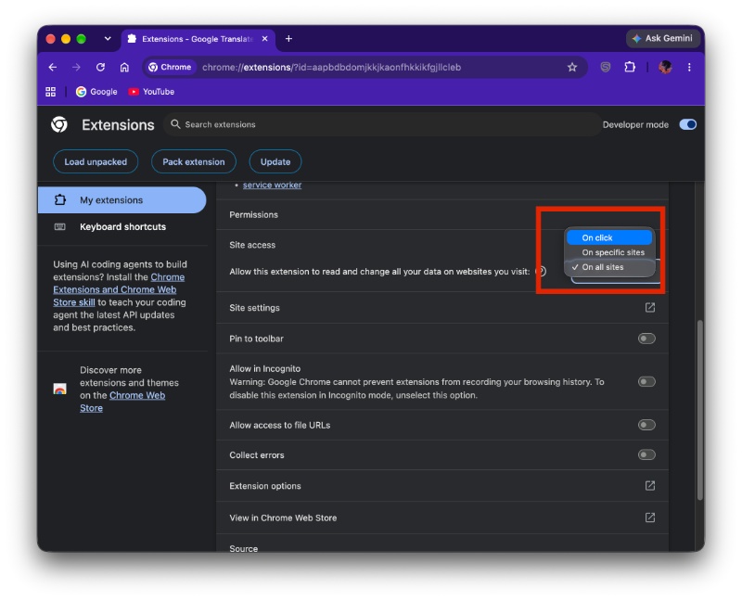This screenshot has width=742, height=601.
Task: Go back to the previous page
Action: point(53,67)
